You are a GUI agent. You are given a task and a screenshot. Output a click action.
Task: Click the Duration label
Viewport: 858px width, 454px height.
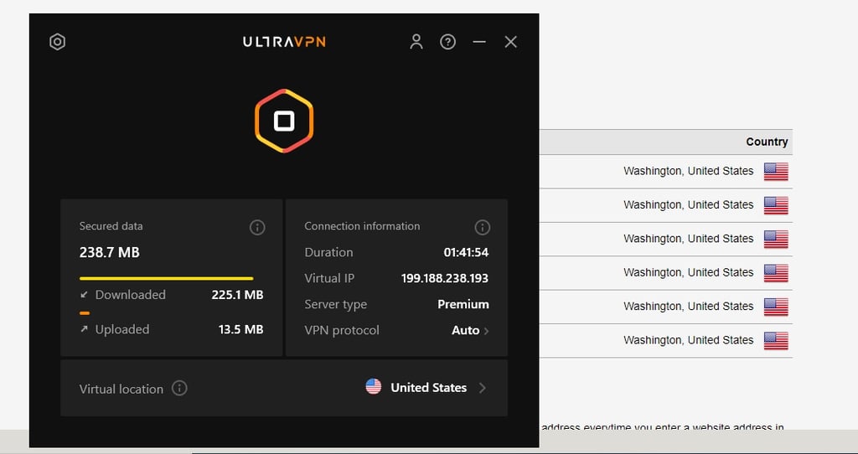point(328,253)
